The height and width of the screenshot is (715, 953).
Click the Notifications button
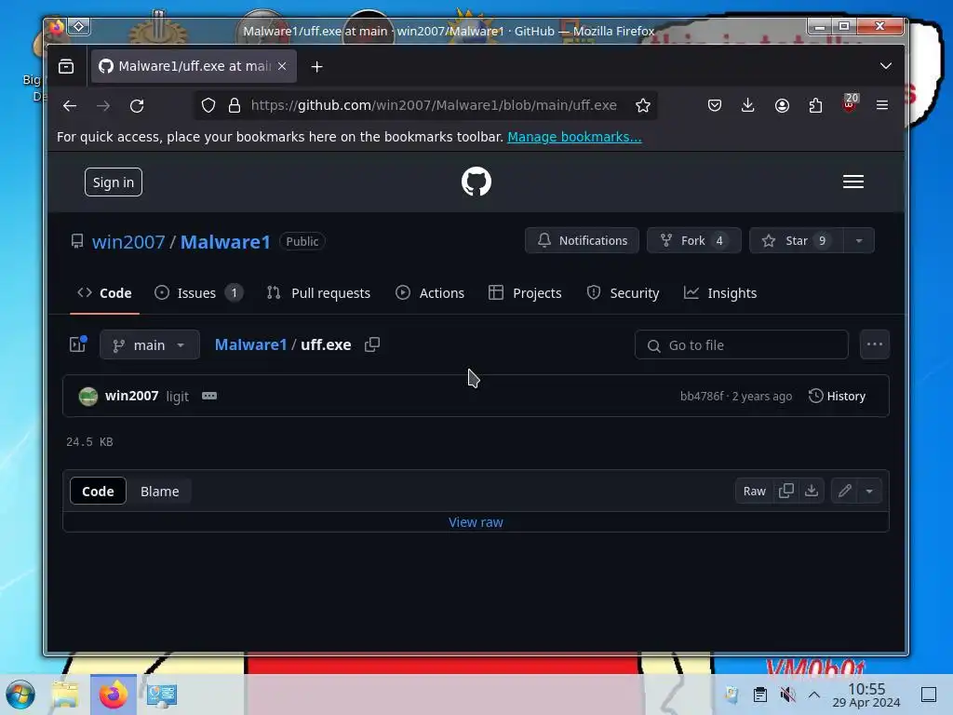pos(582,241)
